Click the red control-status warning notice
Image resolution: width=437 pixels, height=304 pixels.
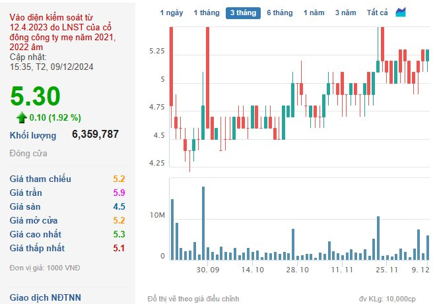pos(63,32)
